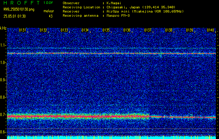219x139 pixels.
Task: Select Chigasaki, Japan coordinates text
Action: point(141,7)
